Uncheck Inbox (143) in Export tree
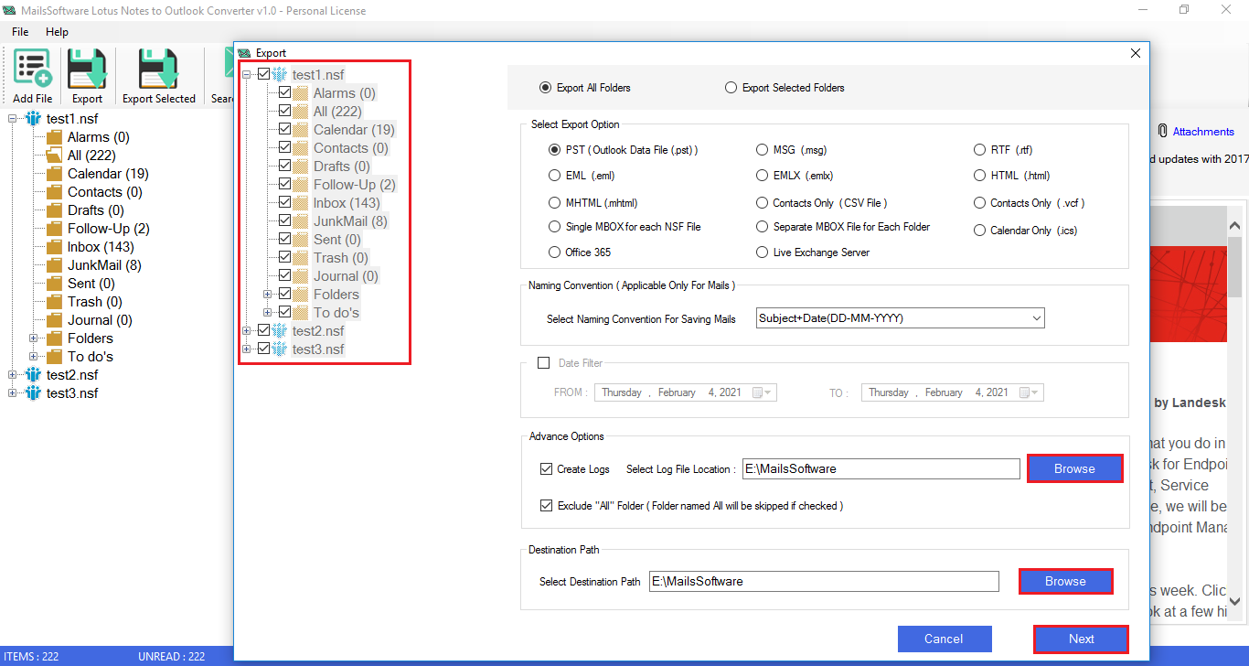Image resolution: width=1249 pixels, height=666 pixels. [284, 203]
